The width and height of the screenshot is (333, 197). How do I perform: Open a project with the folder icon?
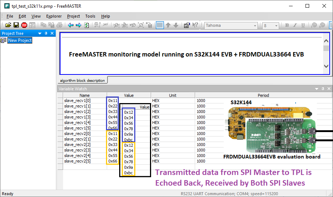tap(8, 25)
